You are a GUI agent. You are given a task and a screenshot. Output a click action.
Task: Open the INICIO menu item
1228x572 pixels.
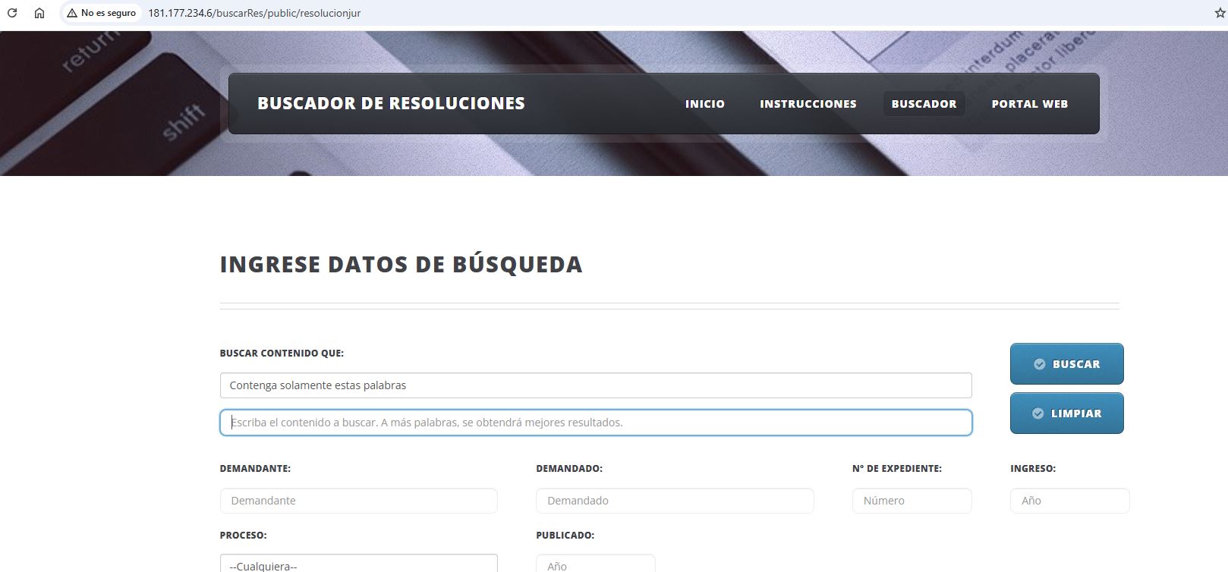pos(704,104)
